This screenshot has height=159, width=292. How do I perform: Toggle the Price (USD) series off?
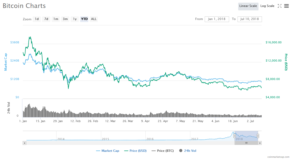coord(135,151)
